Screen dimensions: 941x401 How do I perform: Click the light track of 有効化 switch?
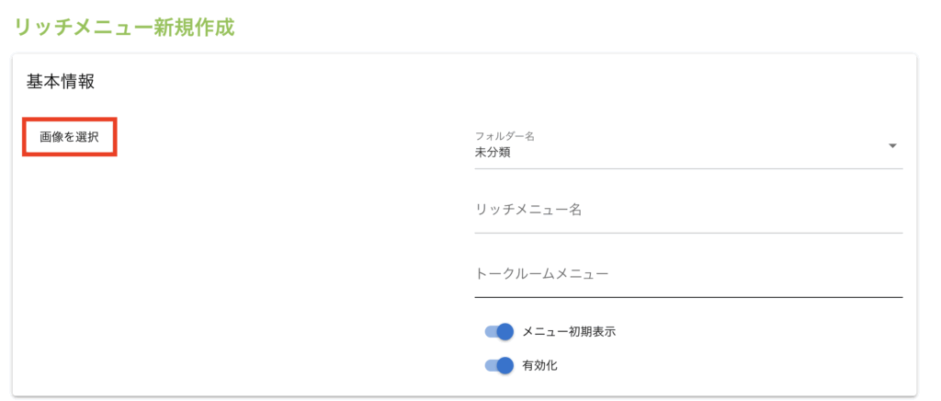click(x=489, y=366)
